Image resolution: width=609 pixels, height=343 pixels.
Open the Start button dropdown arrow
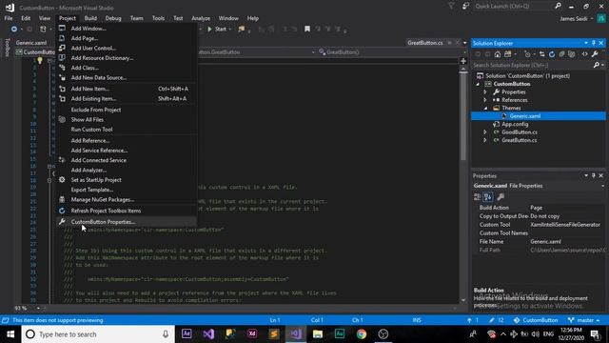point(230,30)
